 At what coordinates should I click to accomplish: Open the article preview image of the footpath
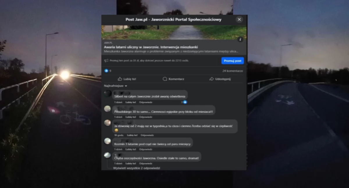(x=174, y=32)
